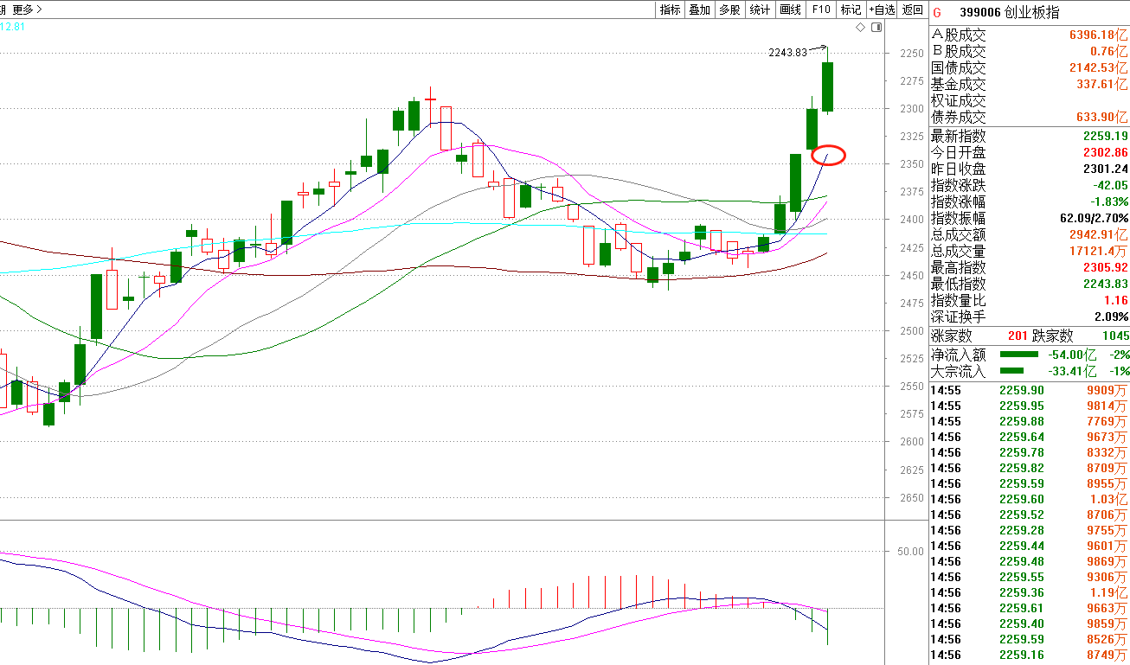
Task: Click the 净流入额 green bar
Action: coord(1019,355)
